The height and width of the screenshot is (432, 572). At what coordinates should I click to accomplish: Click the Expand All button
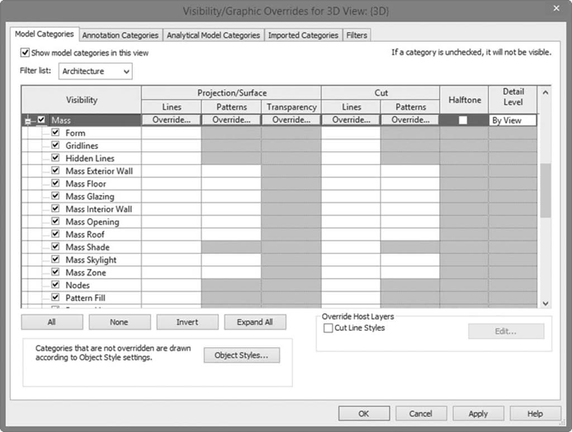pos(255,322)
